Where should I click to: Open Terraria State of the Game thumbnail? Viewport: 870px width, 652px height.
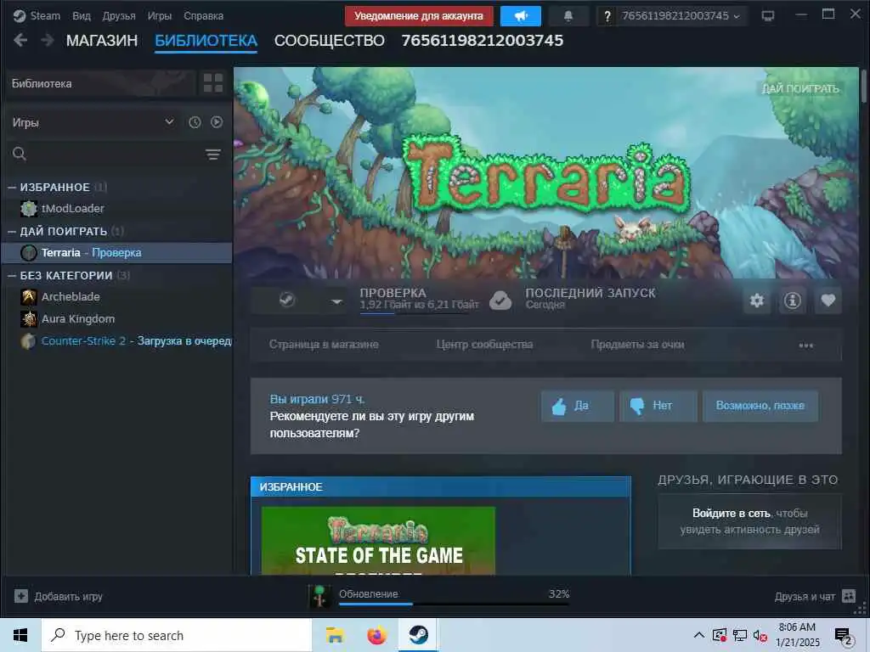(x=378, y=541)
